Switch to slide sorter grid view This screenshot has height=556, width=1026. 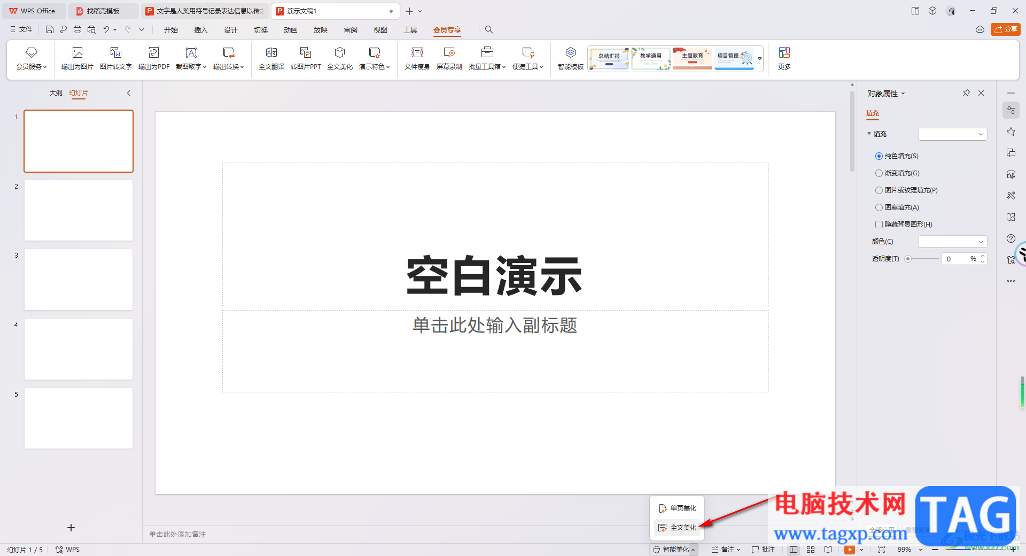[811, 550]
